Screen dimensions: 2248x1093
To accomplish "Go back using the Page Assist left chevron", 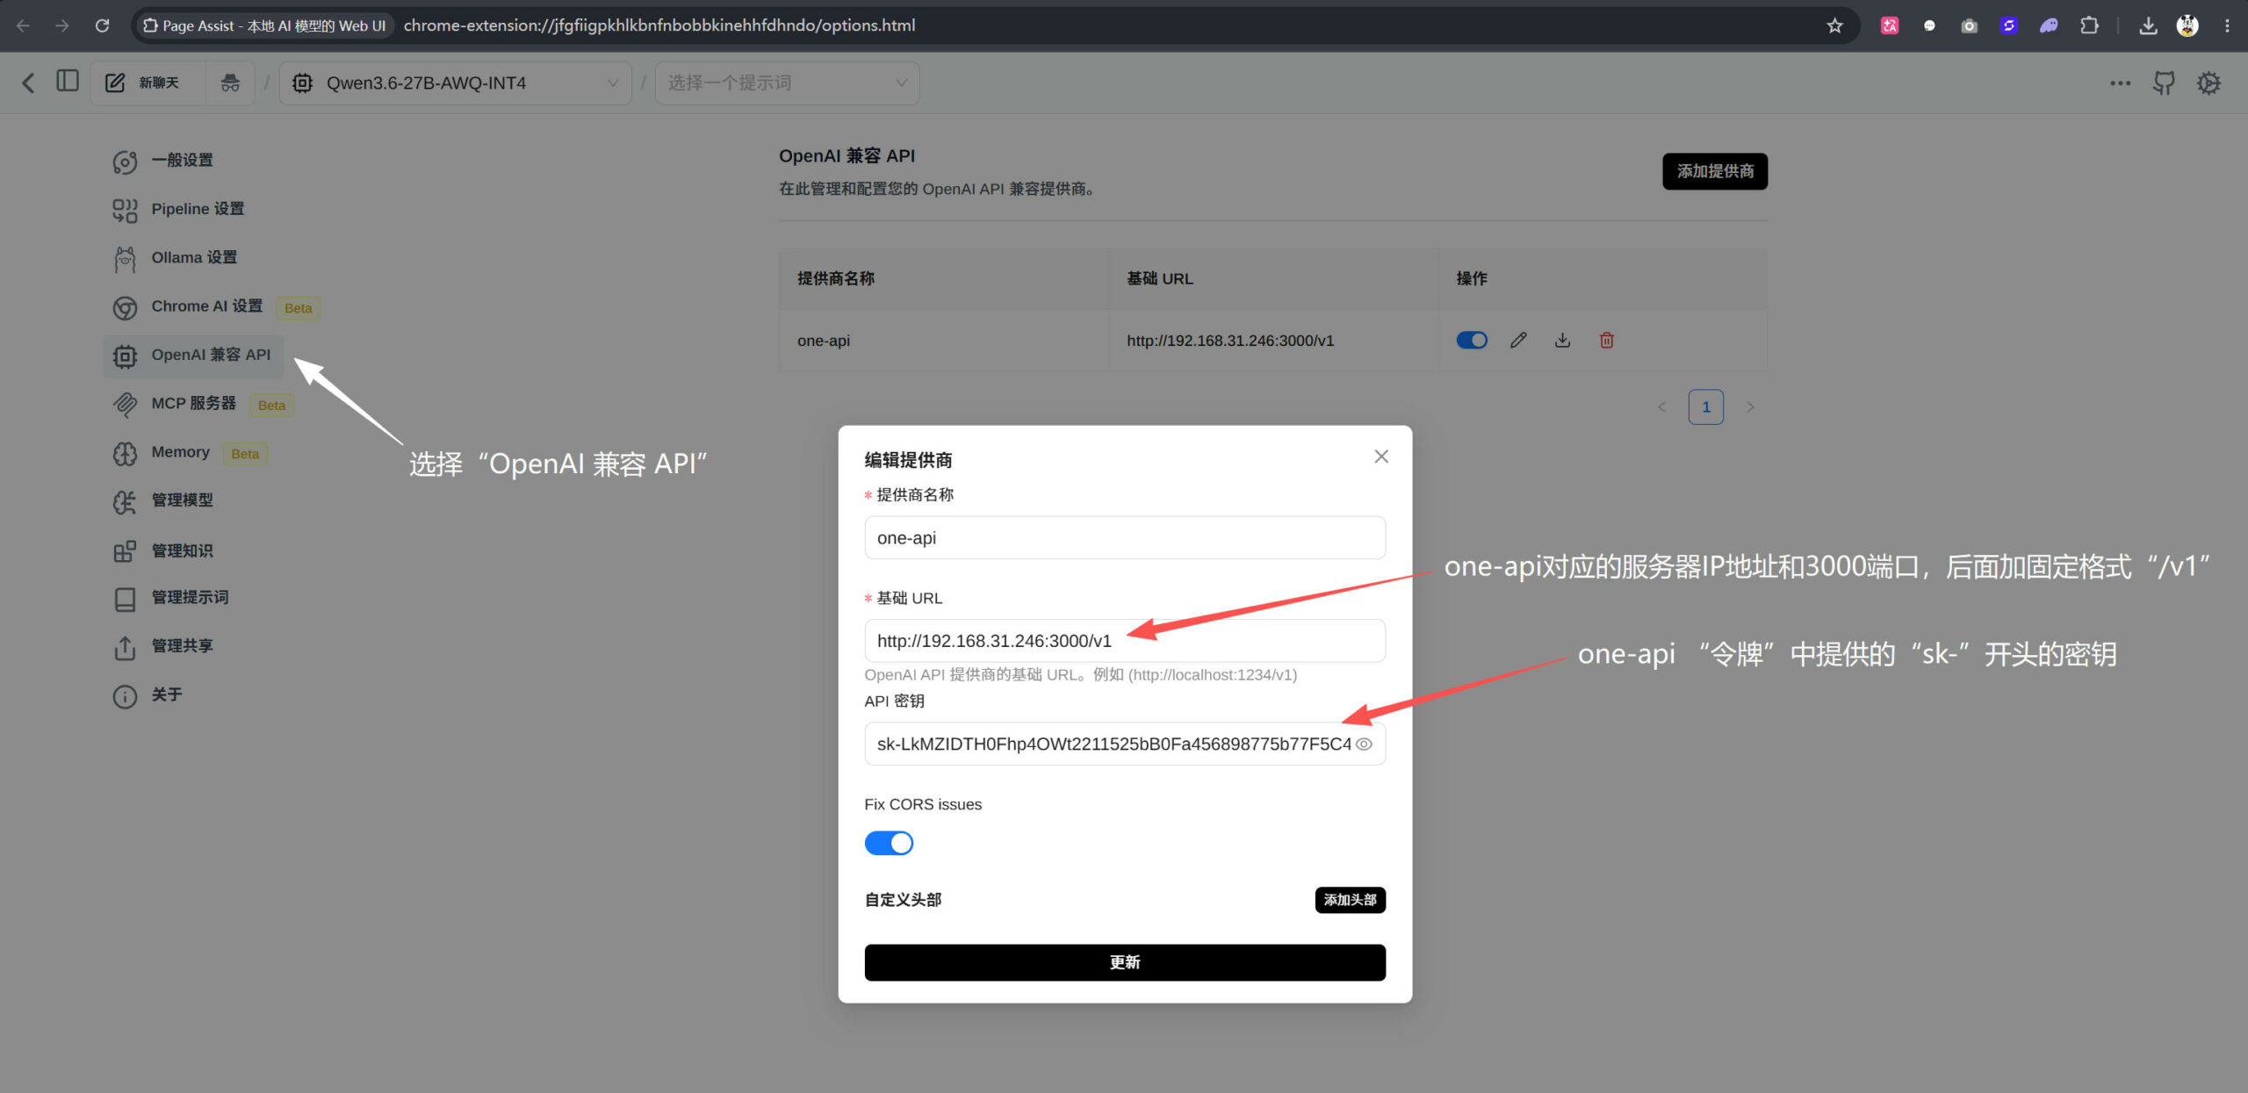I will pos(28,83).
